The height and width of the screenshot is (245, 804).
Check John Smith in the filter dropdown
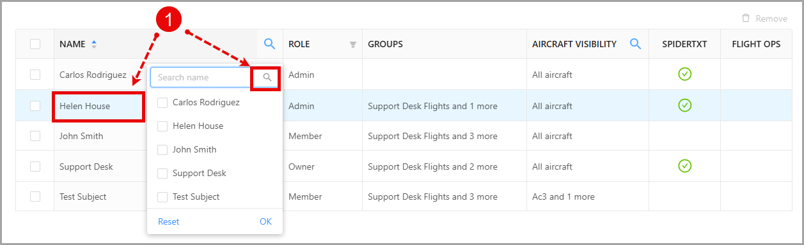point(162,149)
